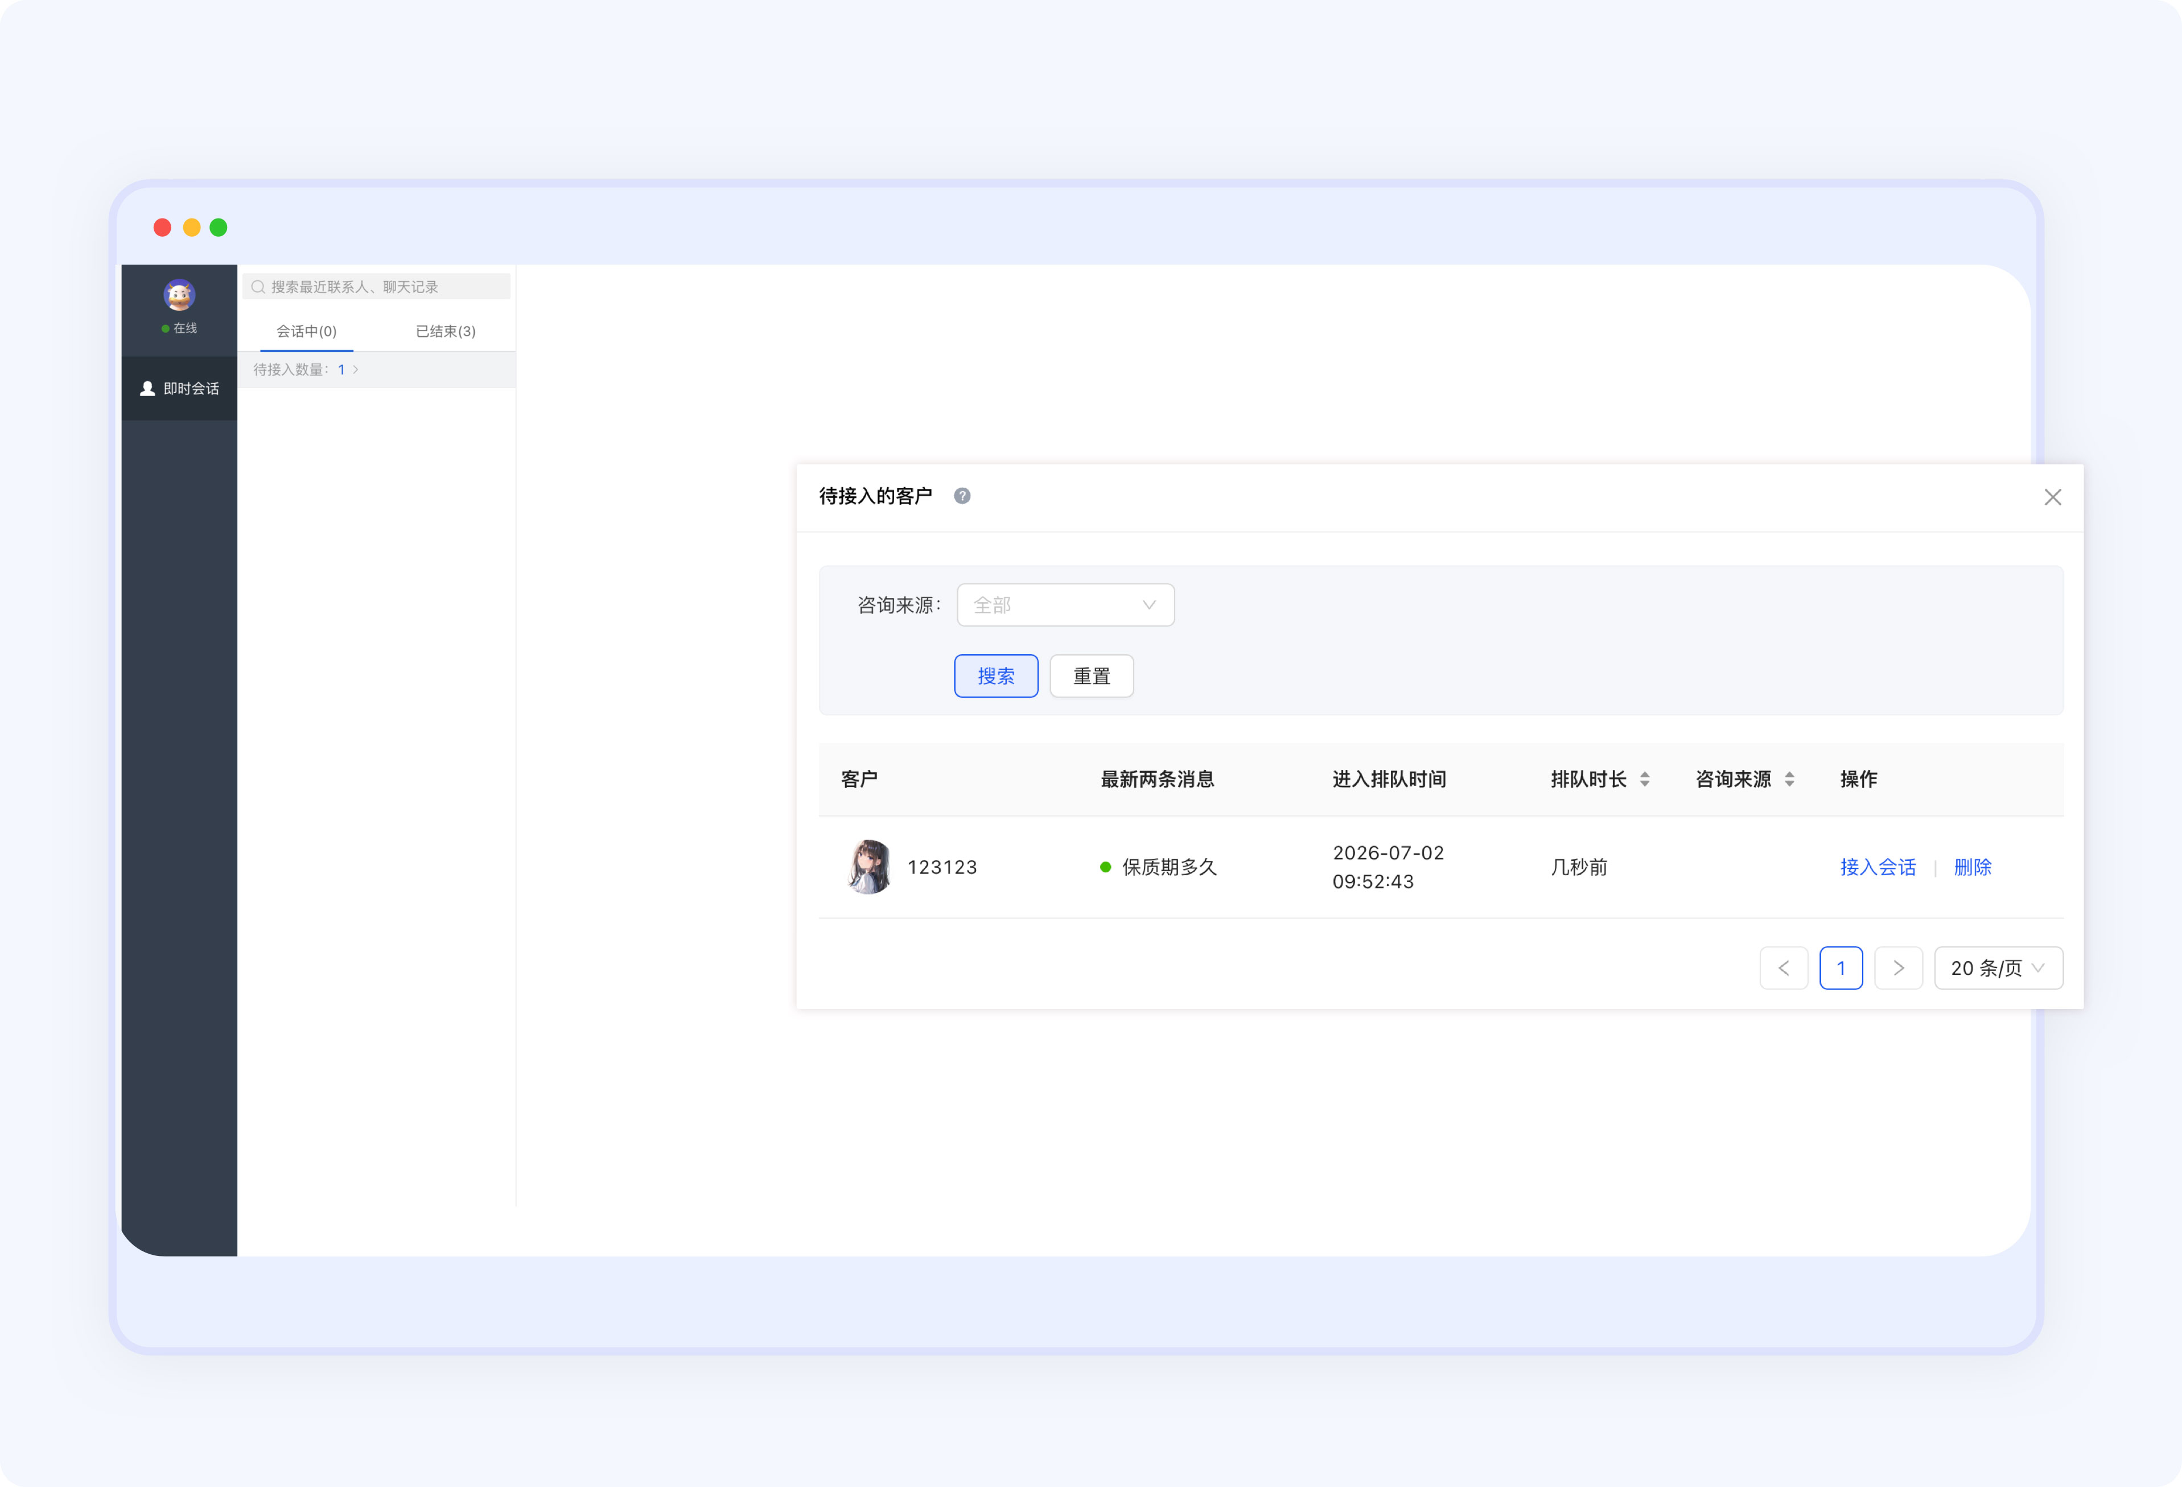The height and width of the screenshot is (1487, 2182).
Task: Click the agent avatar in sidebar
Action: point(178,295)
